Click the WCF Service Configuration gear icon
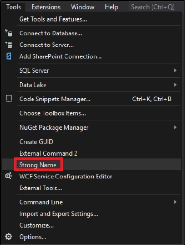 (9, 176)
